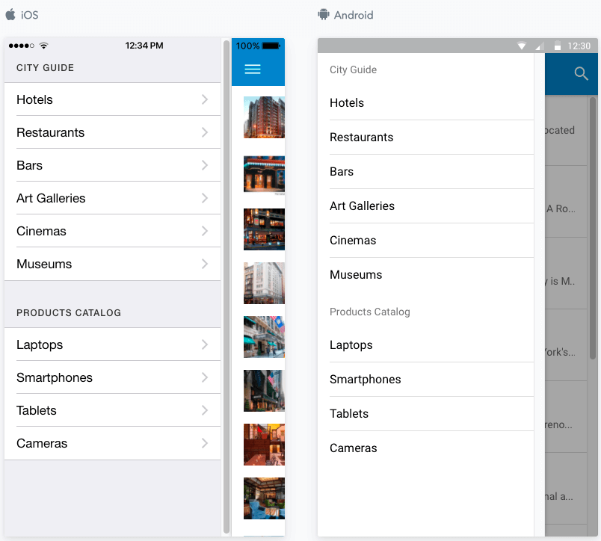This screenshot has height=541, width=601.
Task: Open the orange-red interior thumbnail
Action: (264, 445)
